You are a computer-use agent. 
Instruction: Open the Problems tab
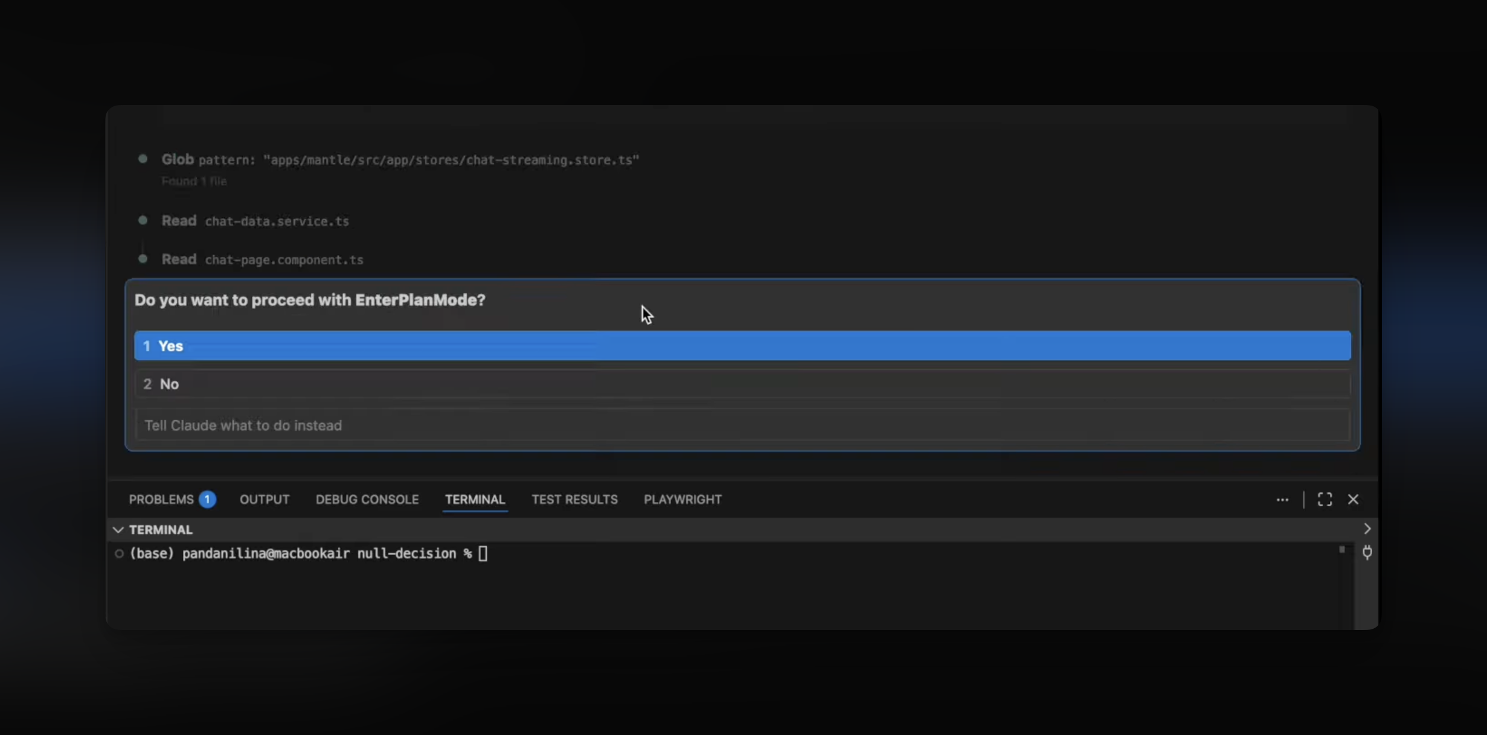(161, 500)
